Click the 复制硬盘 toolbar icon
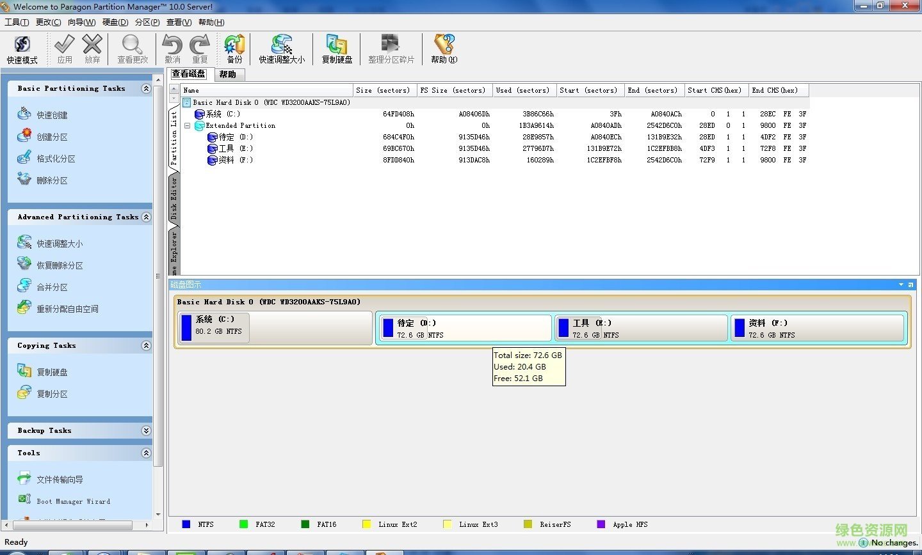This screenshot has height=555, width=922. coord(337,49)
